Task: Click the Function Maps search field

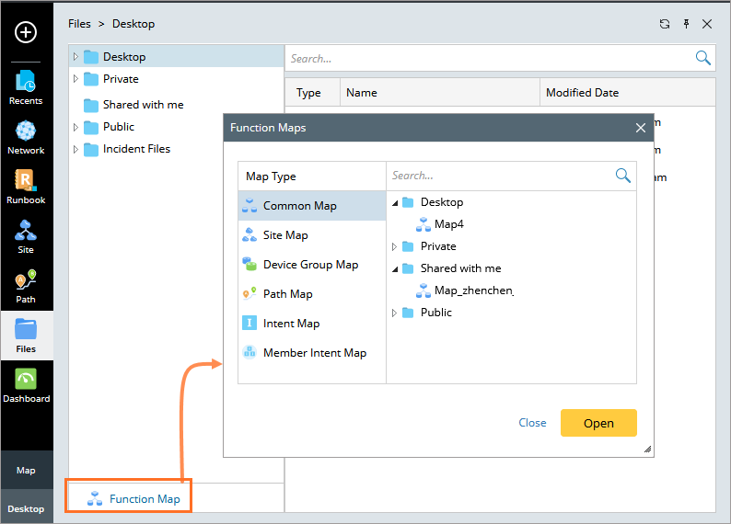Action: click(497, 176)
